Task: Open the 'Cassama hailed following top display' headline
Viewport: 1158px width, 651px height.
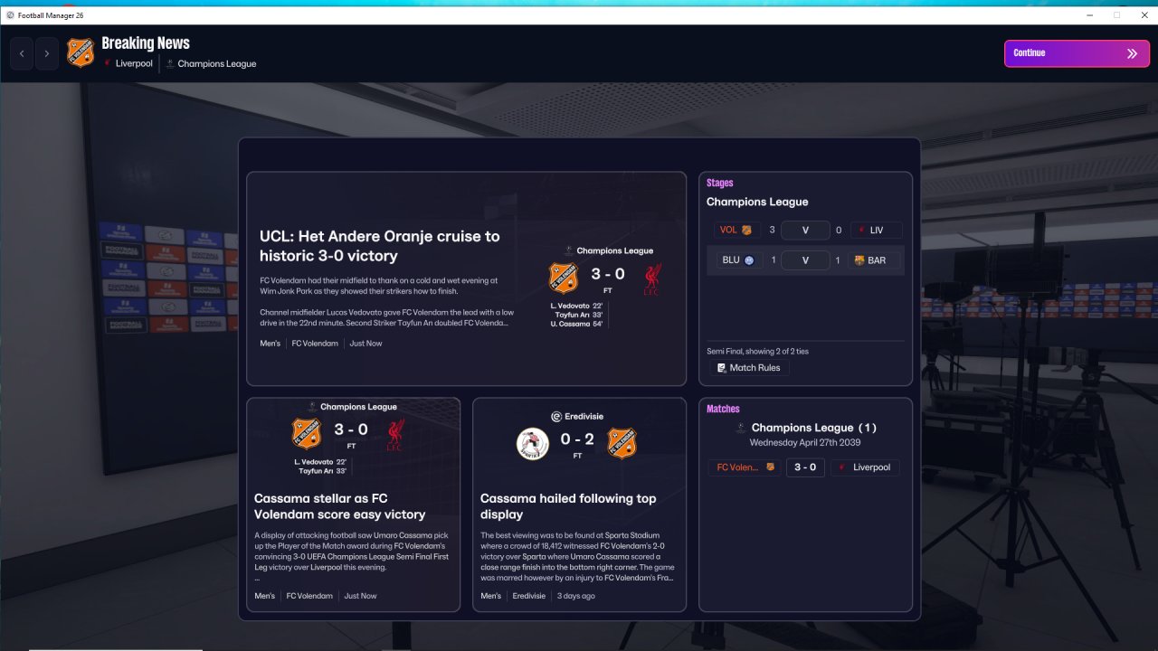Action: 568,506
